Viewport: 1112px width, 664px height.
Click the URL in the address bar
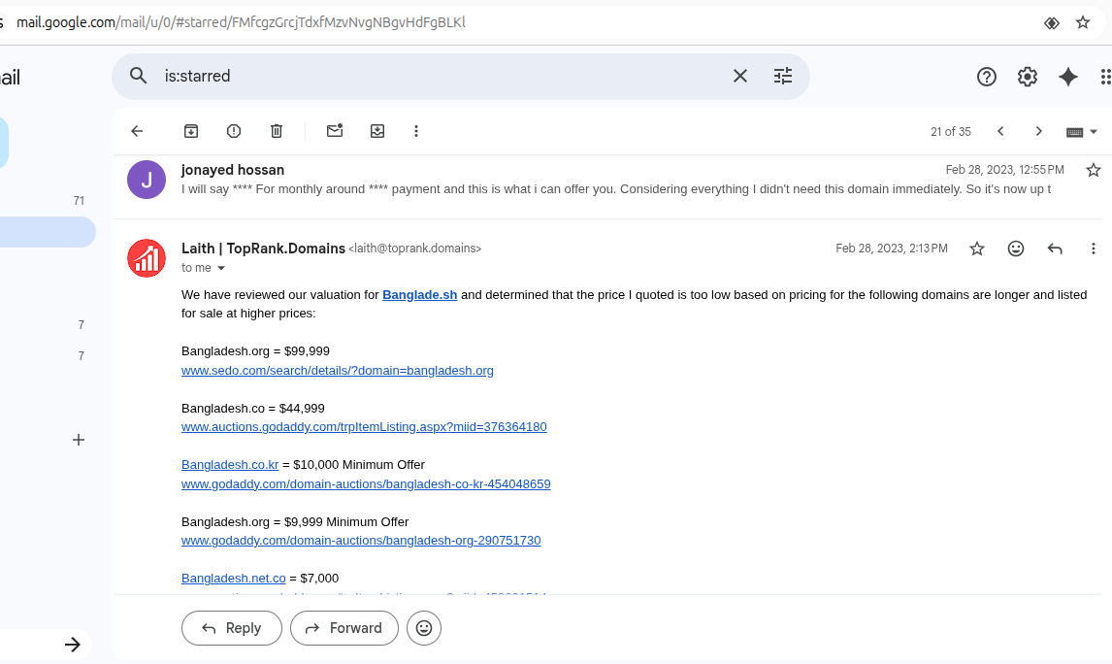coord(241,22)
